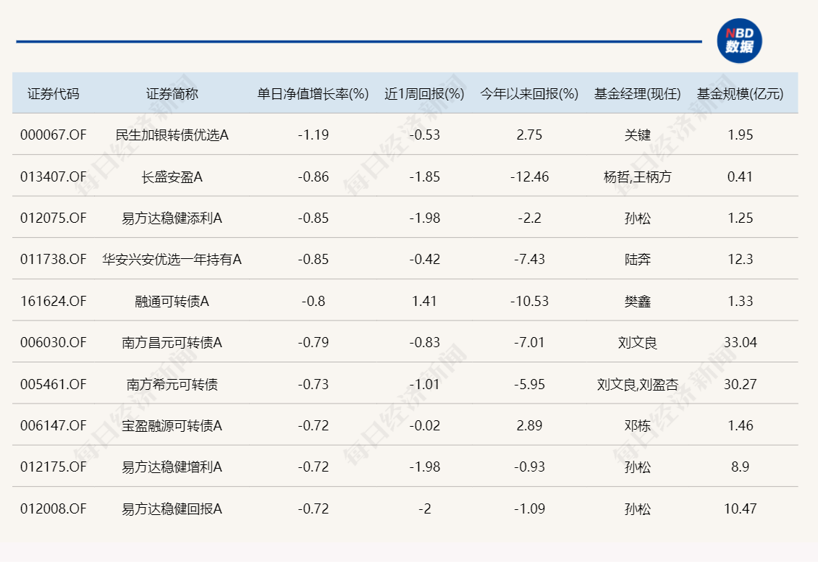818x562 pixels.
Task: Select weekly return value -0.02
Action: click(x=424, y=425)
